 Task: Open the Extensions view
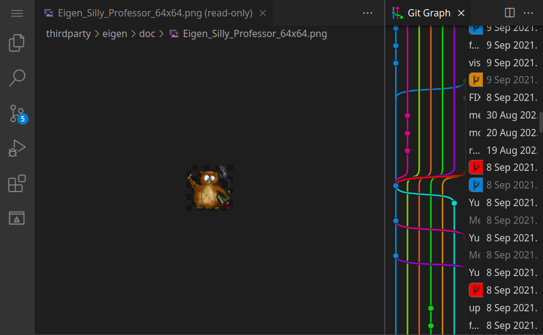coord(16,183)
